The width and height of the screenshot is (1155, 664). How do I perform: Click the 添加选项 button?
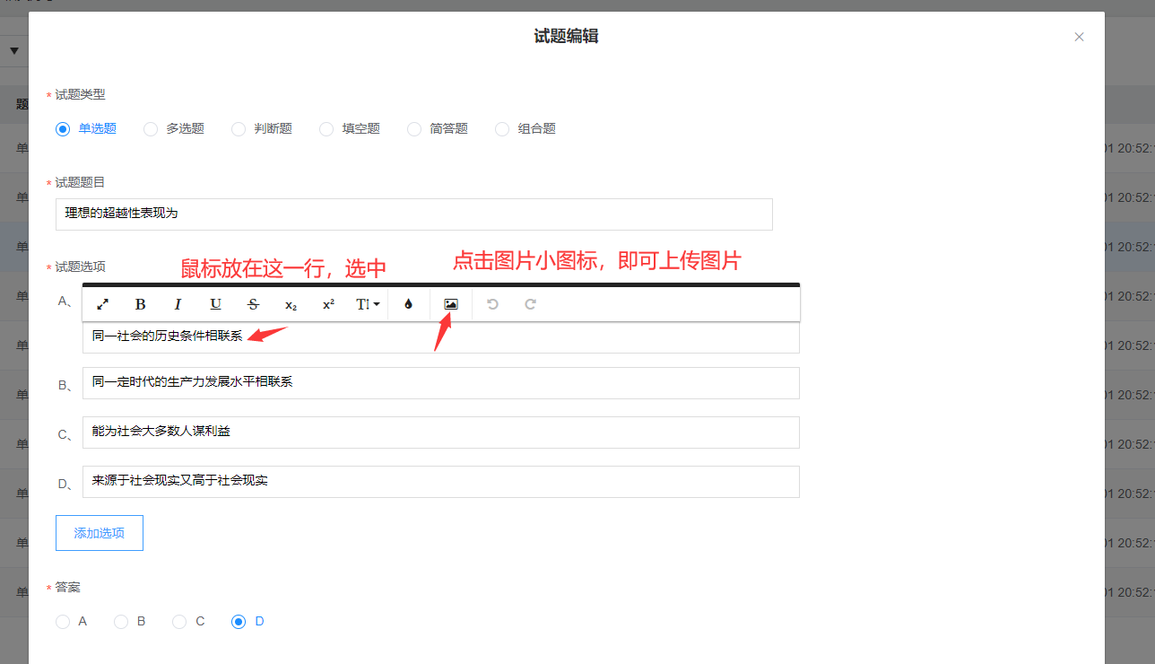[100, 533]
